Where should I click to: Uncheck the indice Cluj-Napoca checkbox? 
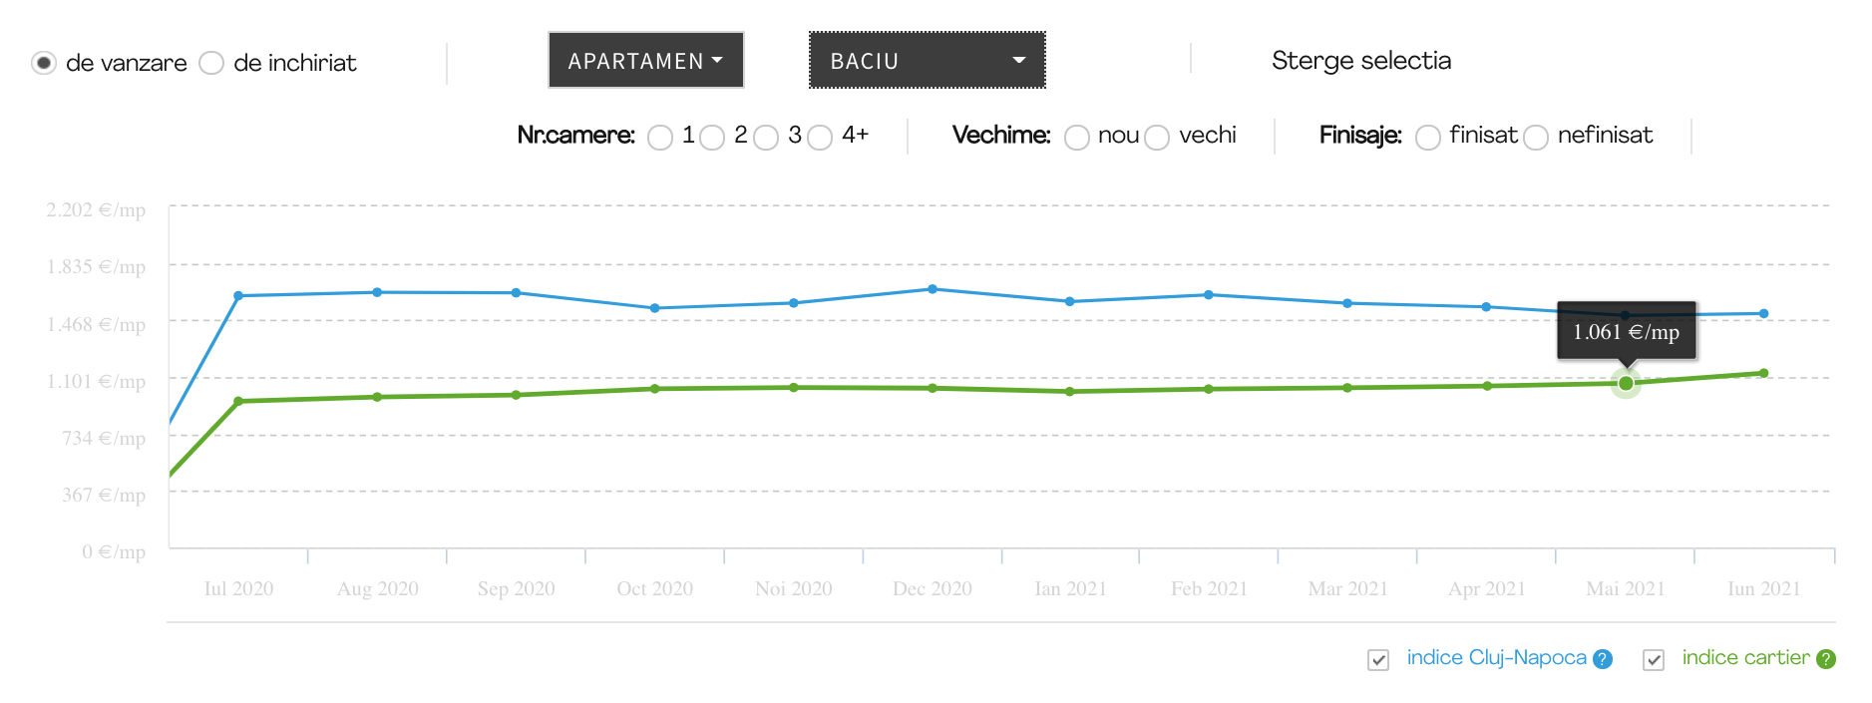point(1378,660)
